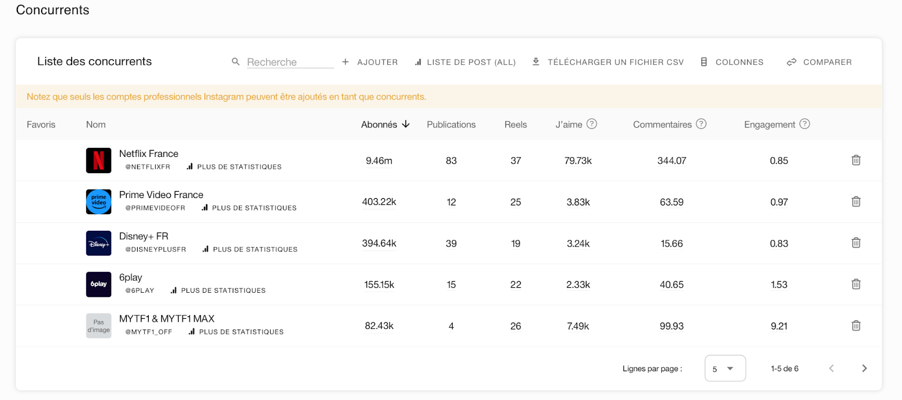902x400 pixels.
Task: Click MYTF1 & MYTF1 MAX name
Action: pos(167,319)
